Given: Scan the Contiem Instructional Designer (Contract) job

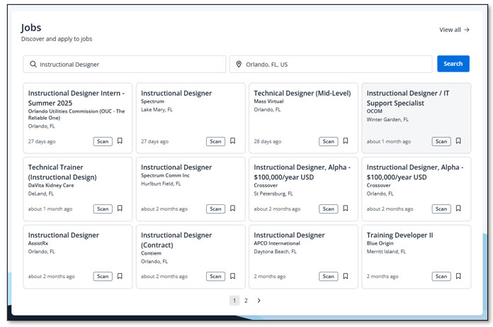Looking at the screenshot, I should (215, 277).
